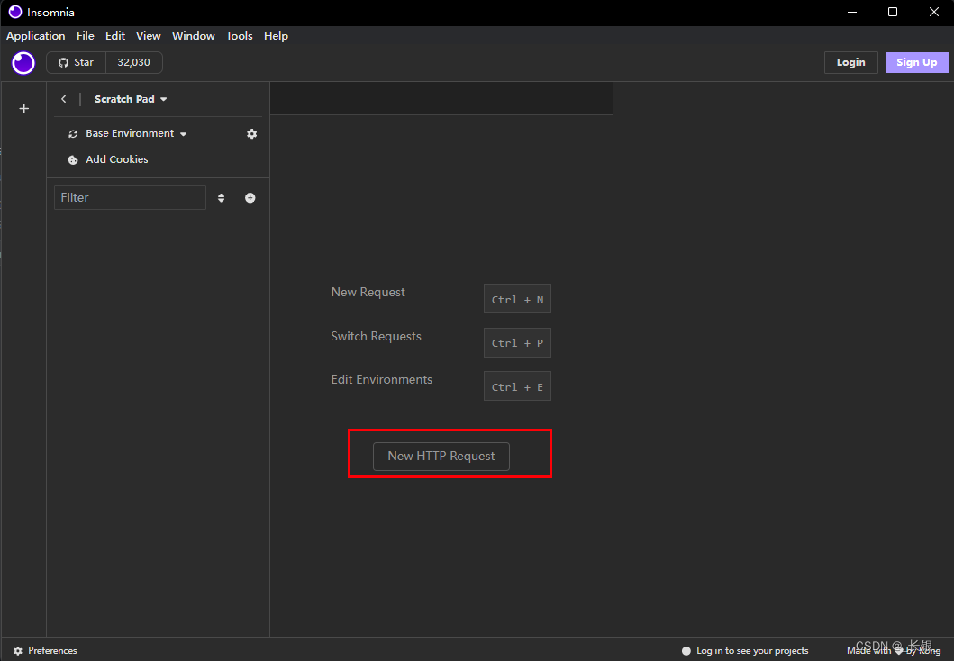Click the Edit Environments label
Screen dimensions: 954x661
point(381,379)
